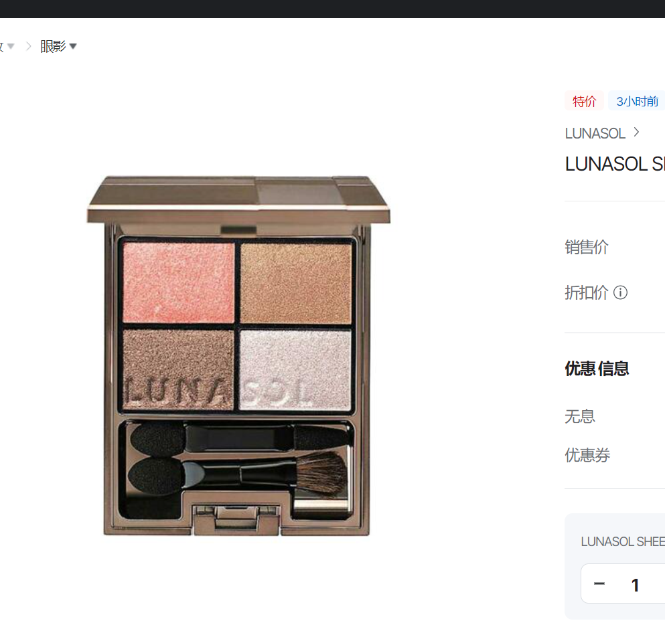Click the info icon next to 折扣价

click(620, 292)
